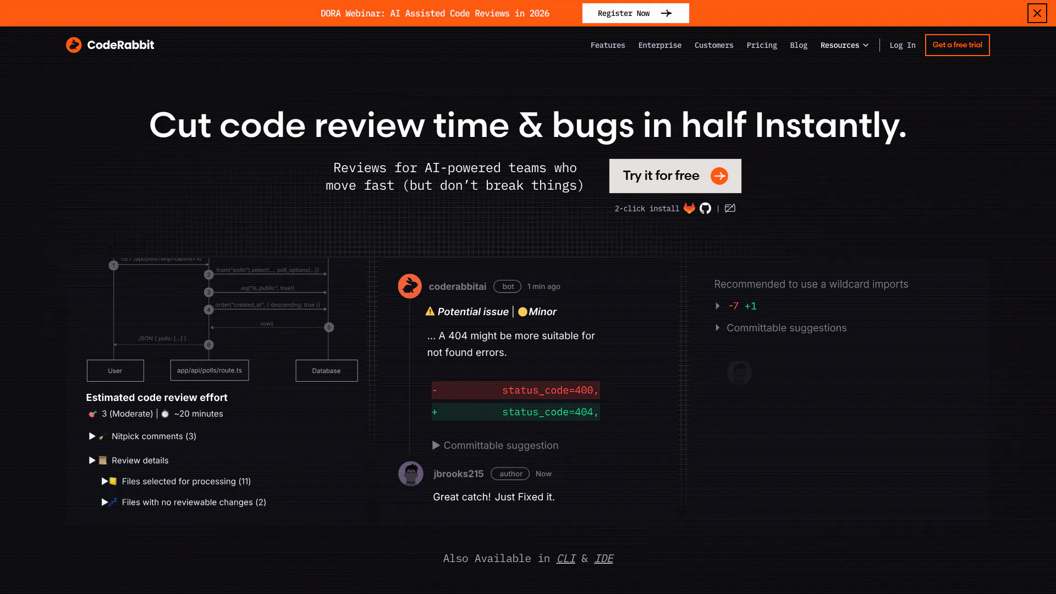
Task: Click the jbrooks215 author avatar
Action: pos(410,474)
